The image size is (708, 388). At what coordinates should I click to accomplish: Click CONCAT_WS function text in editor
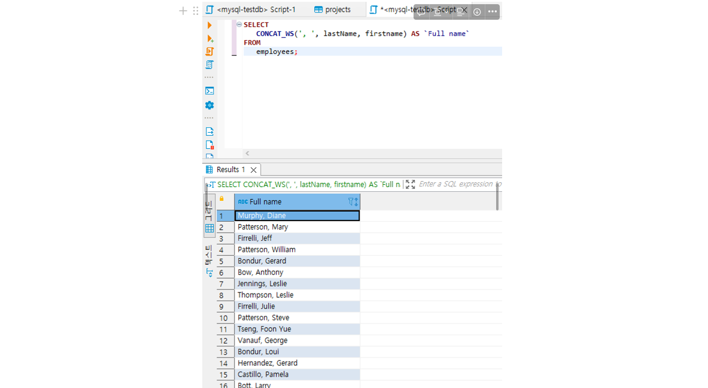(275, 33)
